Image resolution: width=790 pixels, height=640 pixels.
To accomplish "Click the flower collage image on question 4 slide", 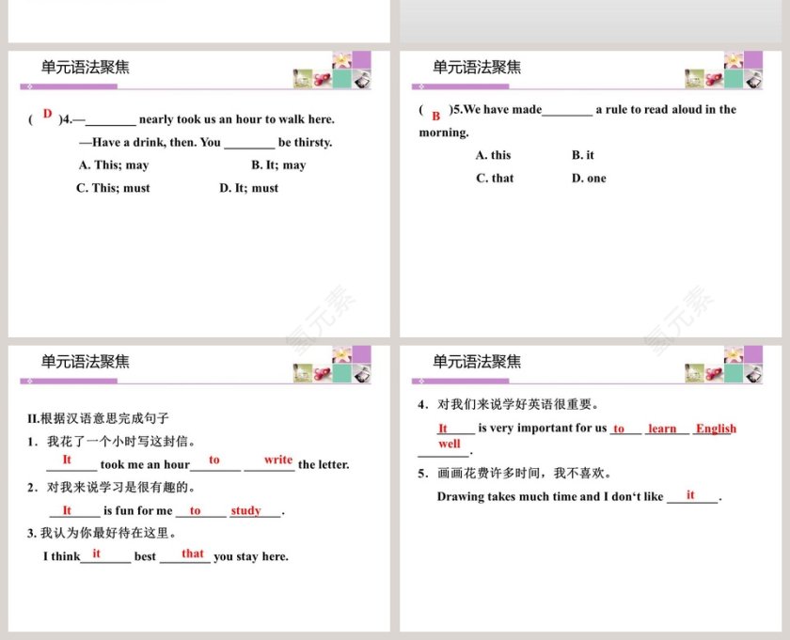I will 332,71.
